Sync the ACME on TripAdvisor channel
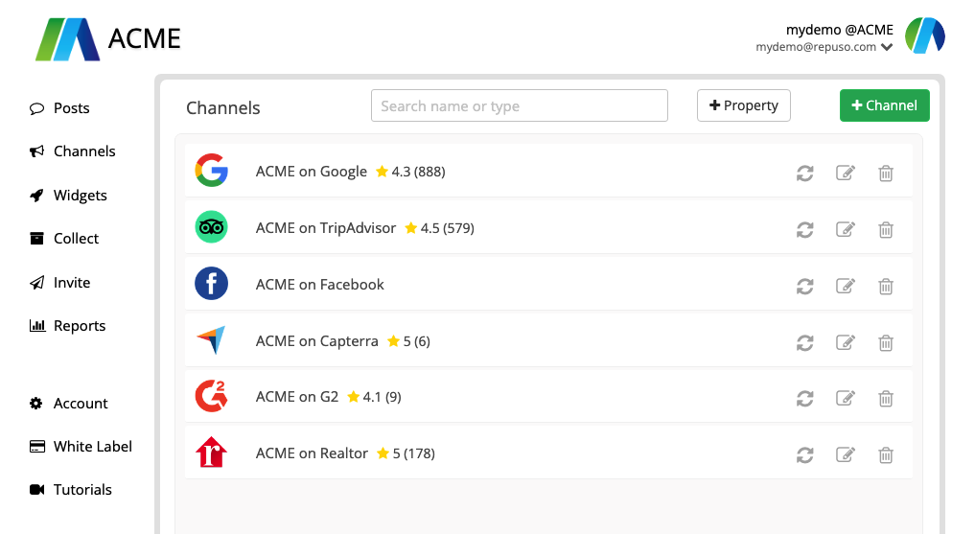975x534 pixels. point(804,229)
